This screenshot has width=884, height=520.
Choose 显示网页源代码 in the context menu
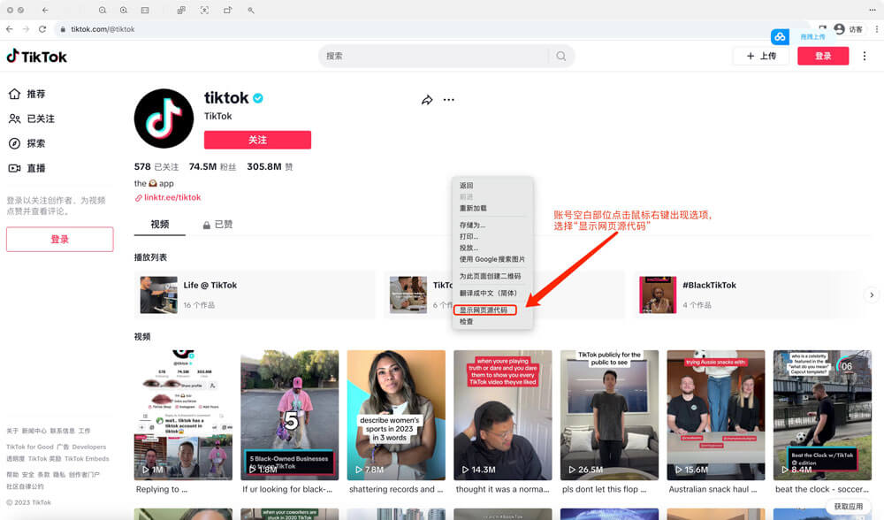[484, 310]
